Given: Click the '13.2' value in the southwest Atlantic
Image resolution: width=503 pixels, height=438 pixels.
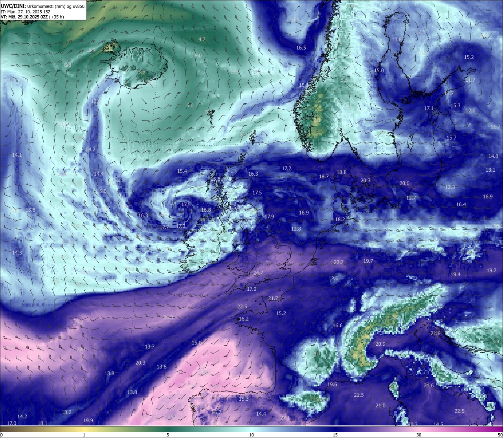Looking at the screenshot, I should click(67, 412).
